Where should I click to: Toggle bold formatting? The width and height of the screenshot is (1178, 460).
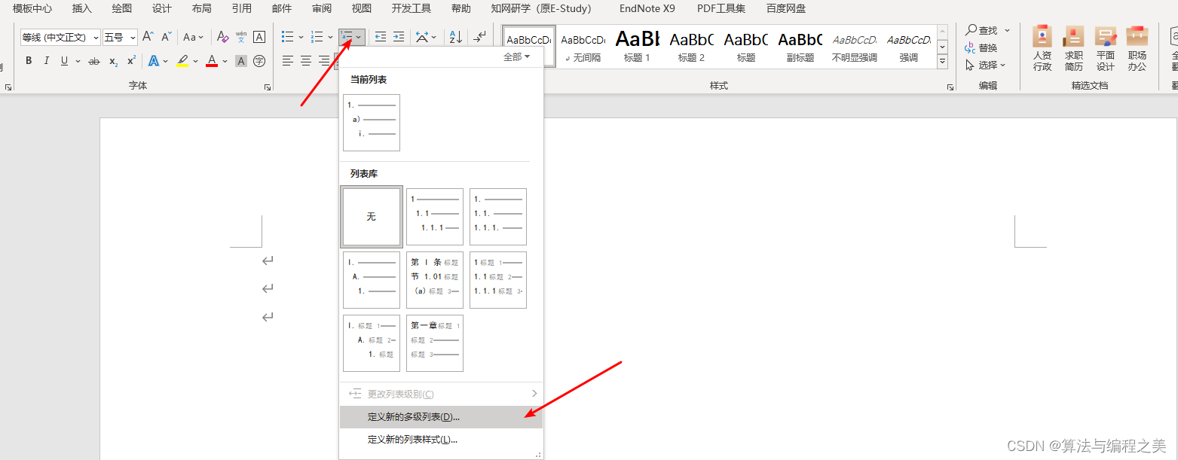[x=29, y=61]
